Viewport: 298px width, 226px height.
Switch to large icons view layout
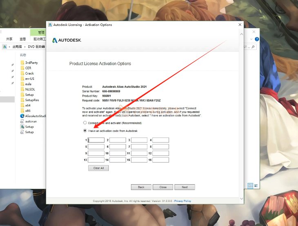pyautogui.click(x=256, y=185)
